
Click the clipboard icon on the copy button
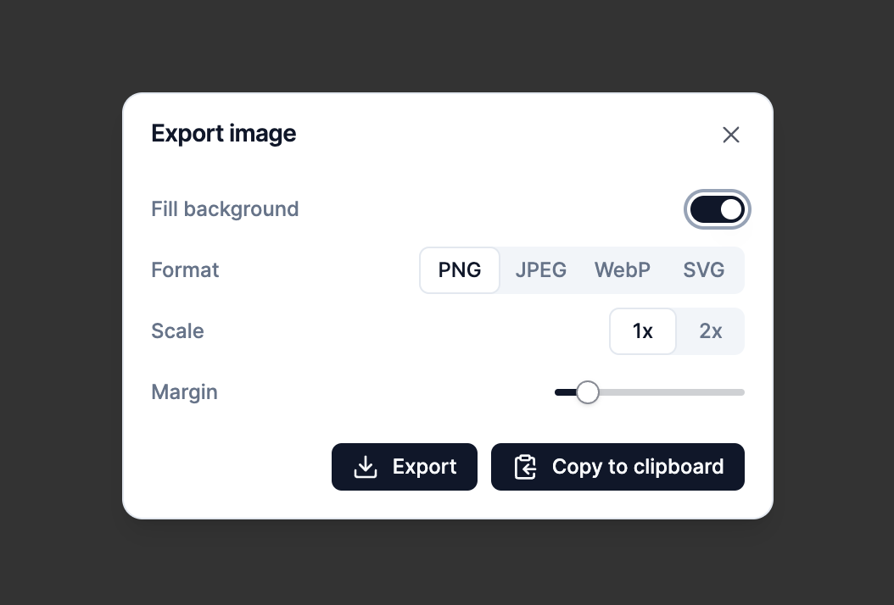(525, 467)
